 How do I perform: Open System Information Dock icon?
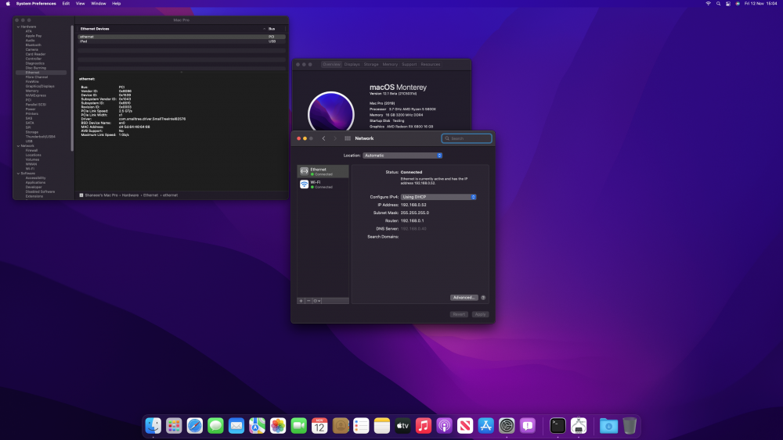coord(579,426)
